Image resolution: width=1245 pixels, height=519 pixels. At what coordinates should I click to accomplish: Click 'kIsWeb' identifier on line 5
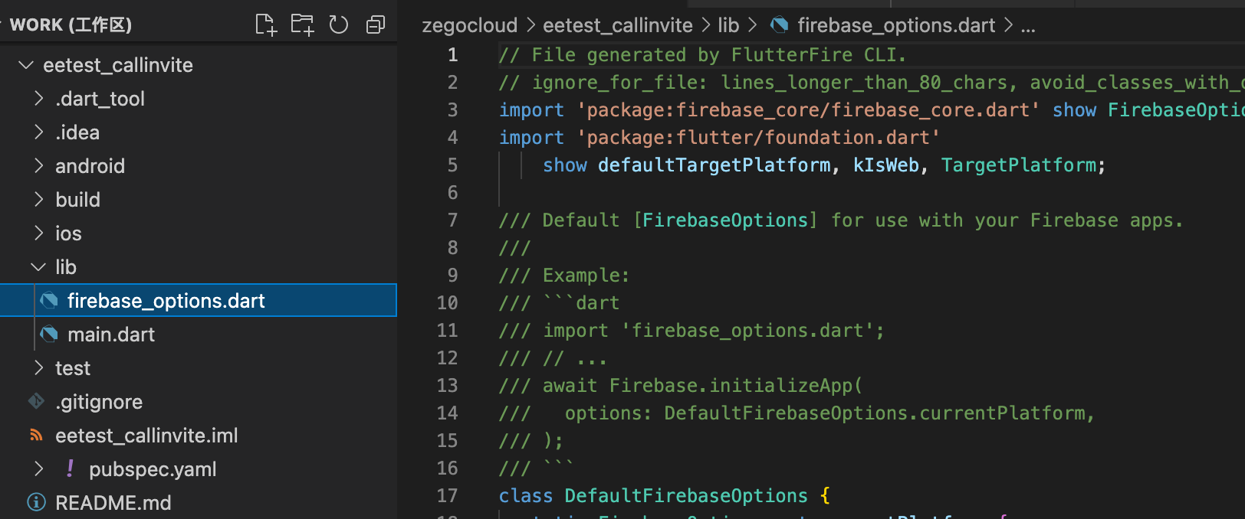click(885, 165)
